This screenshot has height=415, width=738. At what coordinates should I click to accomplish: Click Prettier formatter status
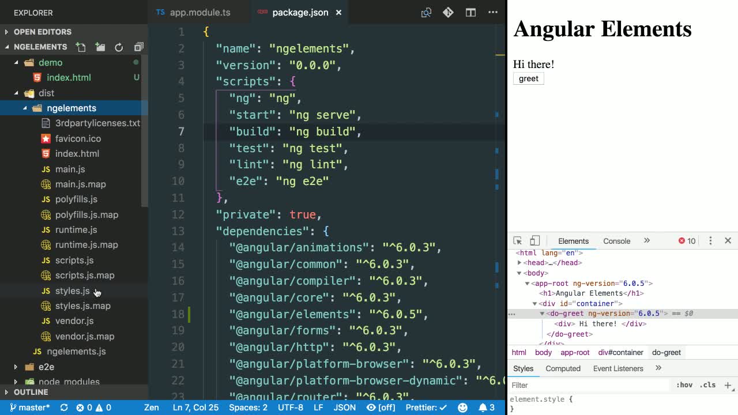(x=427, y=408)
